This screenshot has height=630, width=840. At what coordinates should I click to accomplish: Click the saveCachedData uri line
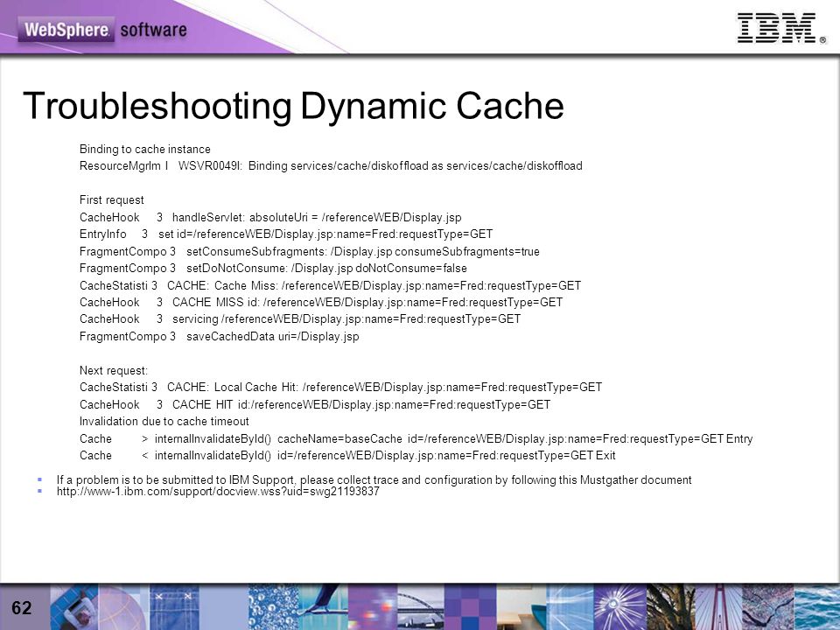pos(219,337)
